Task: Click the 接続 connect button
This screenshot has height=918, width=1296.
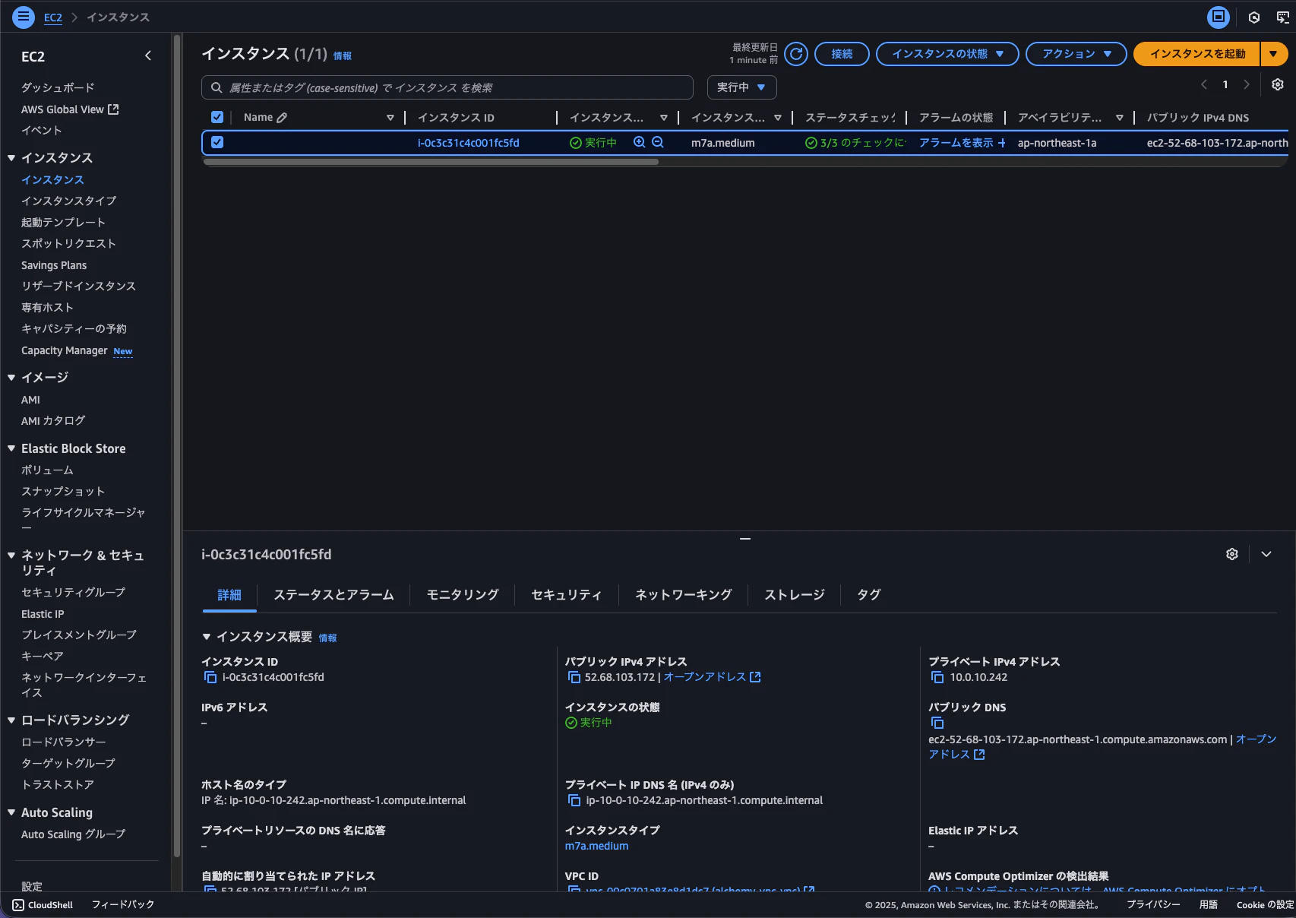Action: pyautogui.click(x=842, y=54)
